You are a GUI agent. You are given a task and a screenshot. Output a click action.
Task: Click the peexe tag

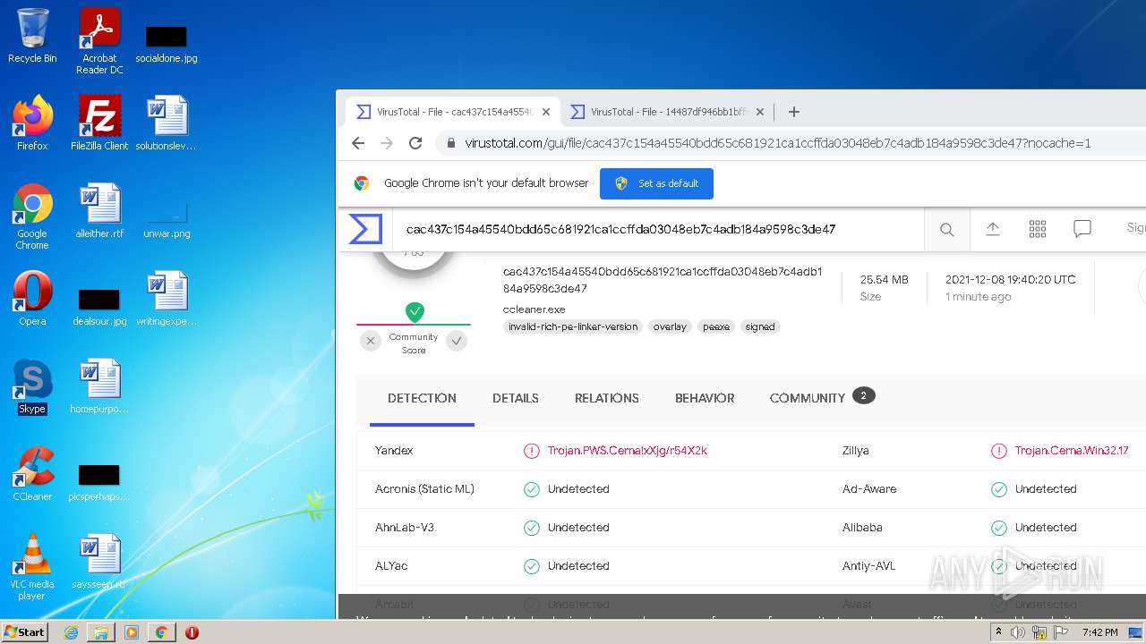716,326
